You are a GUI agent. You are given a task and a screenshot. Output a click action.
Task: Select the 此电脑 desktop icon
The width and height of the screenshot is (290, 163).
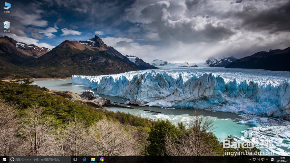coord(7,8)
